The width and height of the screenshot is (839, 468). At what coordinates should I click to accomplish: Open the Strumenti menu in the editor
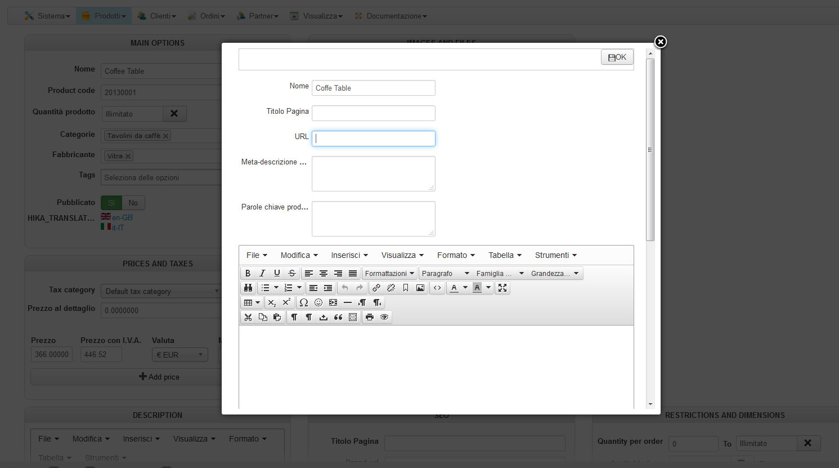click(555, 255)
